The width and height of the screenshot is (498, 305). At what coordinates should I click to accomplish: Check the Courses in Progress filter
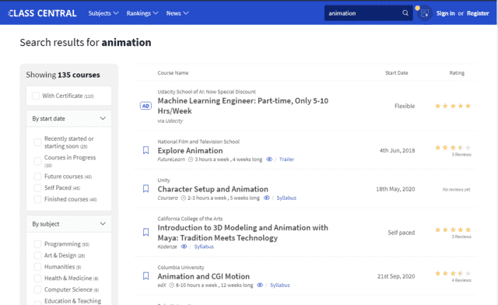(38, 161)
